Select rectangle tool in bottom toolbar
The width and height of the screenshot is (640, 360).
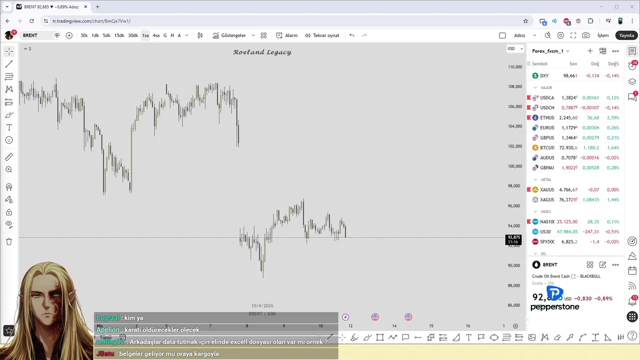tap(380, 337)
